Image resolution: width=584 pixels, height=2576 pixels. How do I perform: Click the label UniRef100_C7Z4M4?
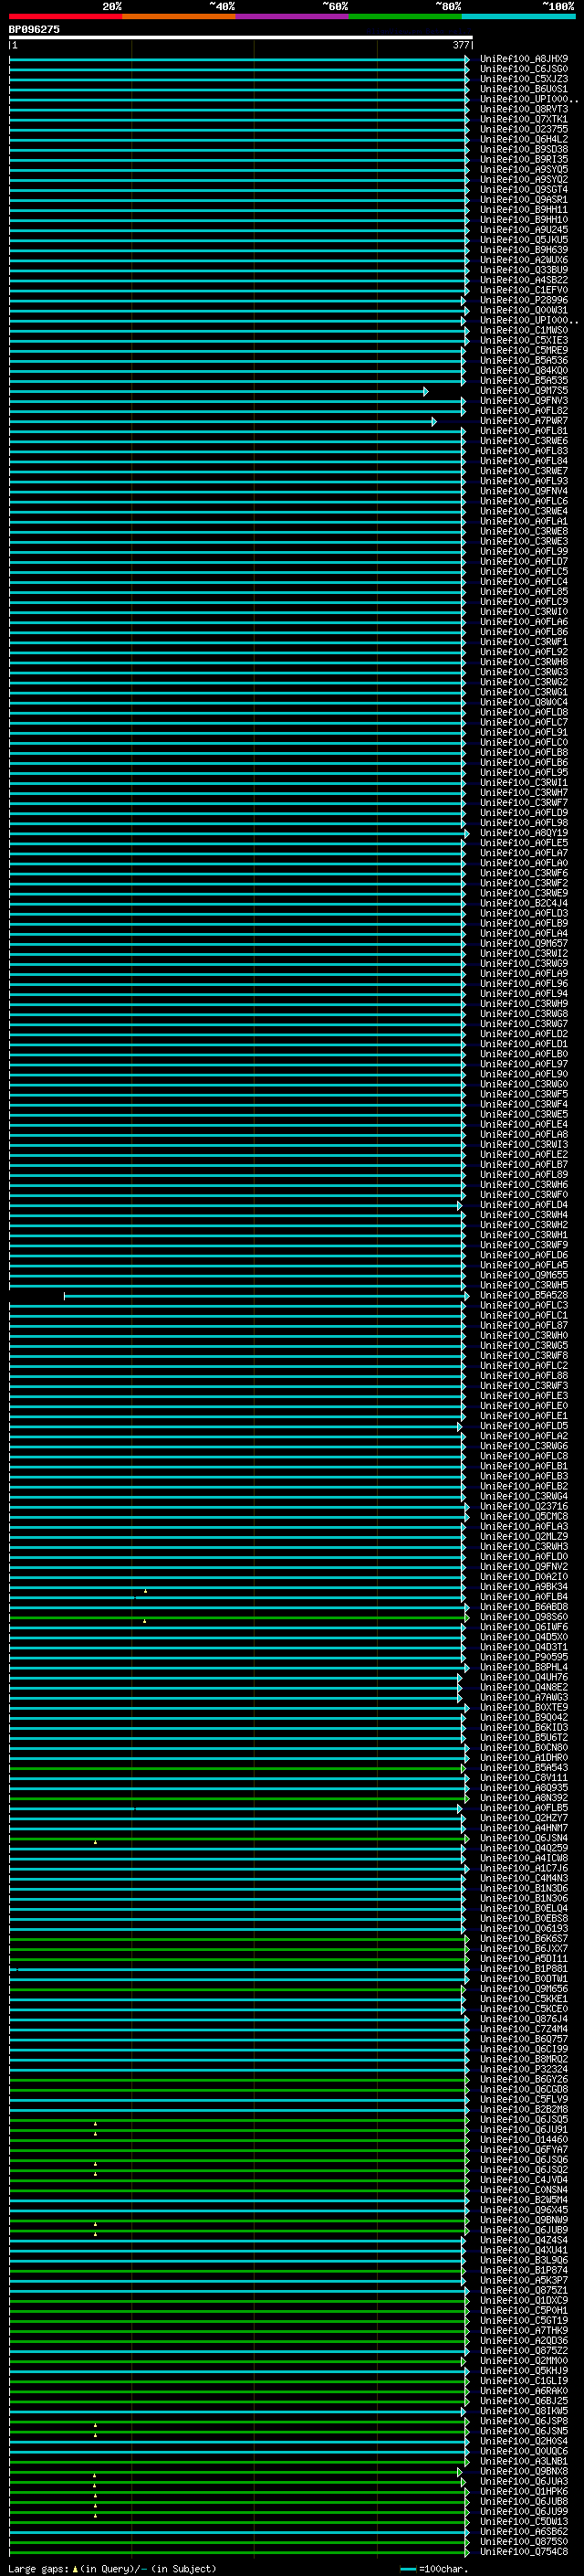pyautogui.click(x=524, y=2029)
